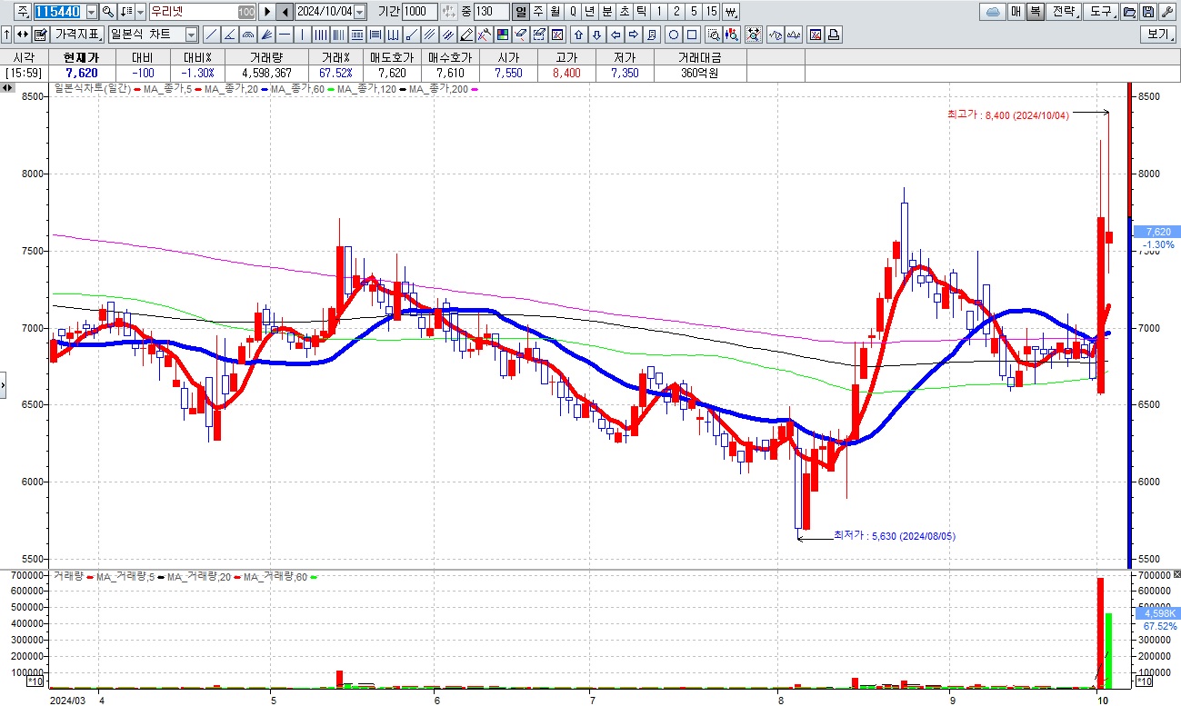The height and width of the screenshot is (706, 1181).
Task: Select the angle line drawing tool
Action: [x=229, y=35]
